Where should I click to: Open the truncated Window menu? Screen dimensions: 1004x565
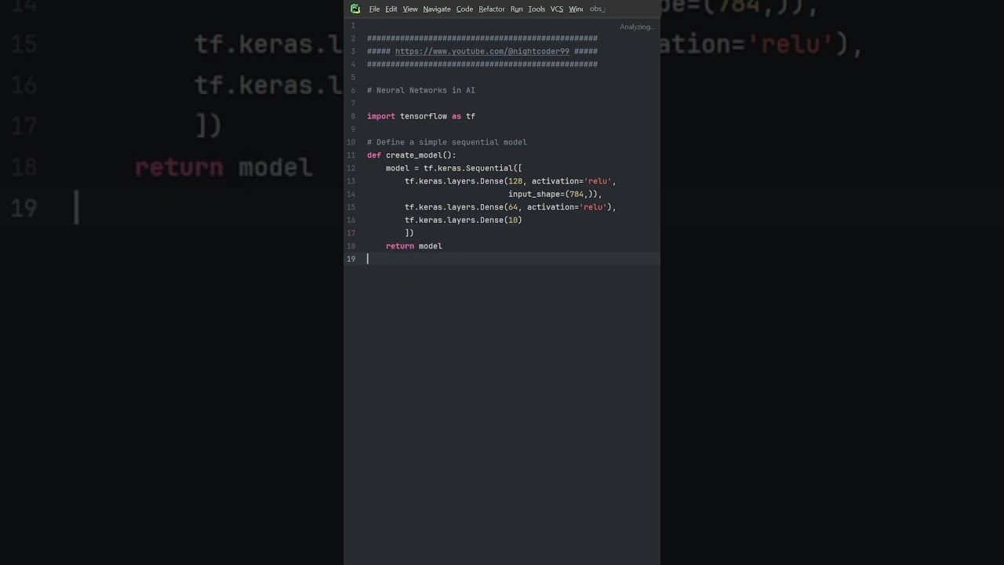coord(576,9)
